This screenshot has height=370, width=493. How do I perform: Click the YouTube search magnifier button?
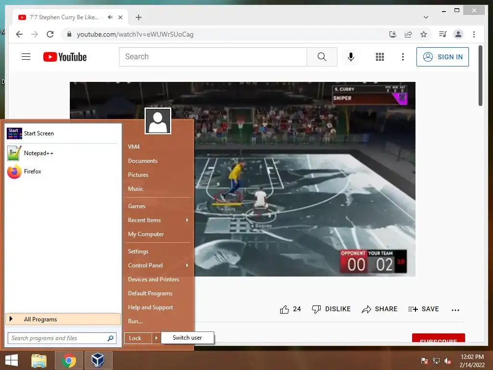(x=322, y=57)
